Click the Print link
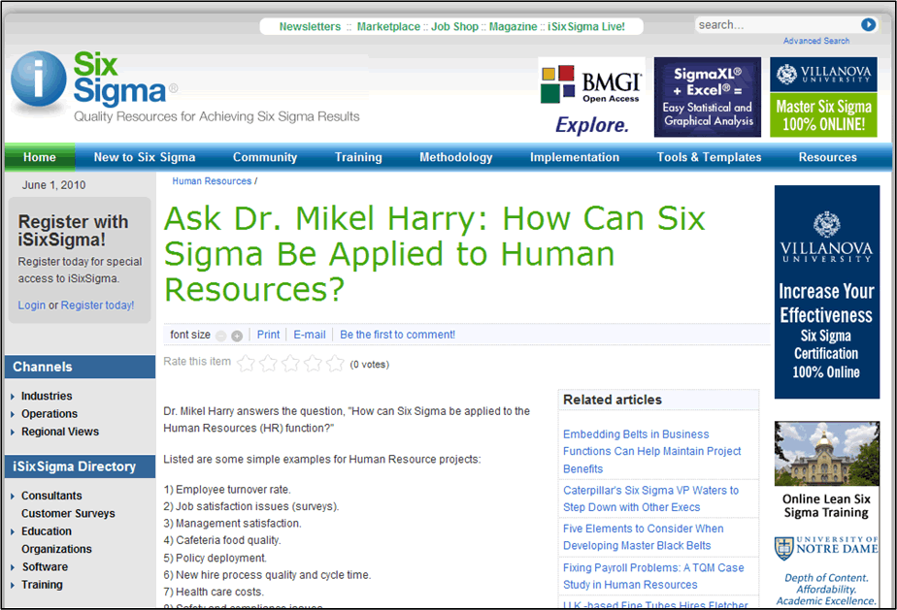 (x=269, y=335)
